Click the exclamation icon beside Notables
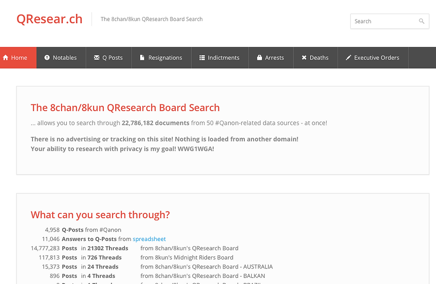This screenshot has width=436, height=284. click(47, 57)
